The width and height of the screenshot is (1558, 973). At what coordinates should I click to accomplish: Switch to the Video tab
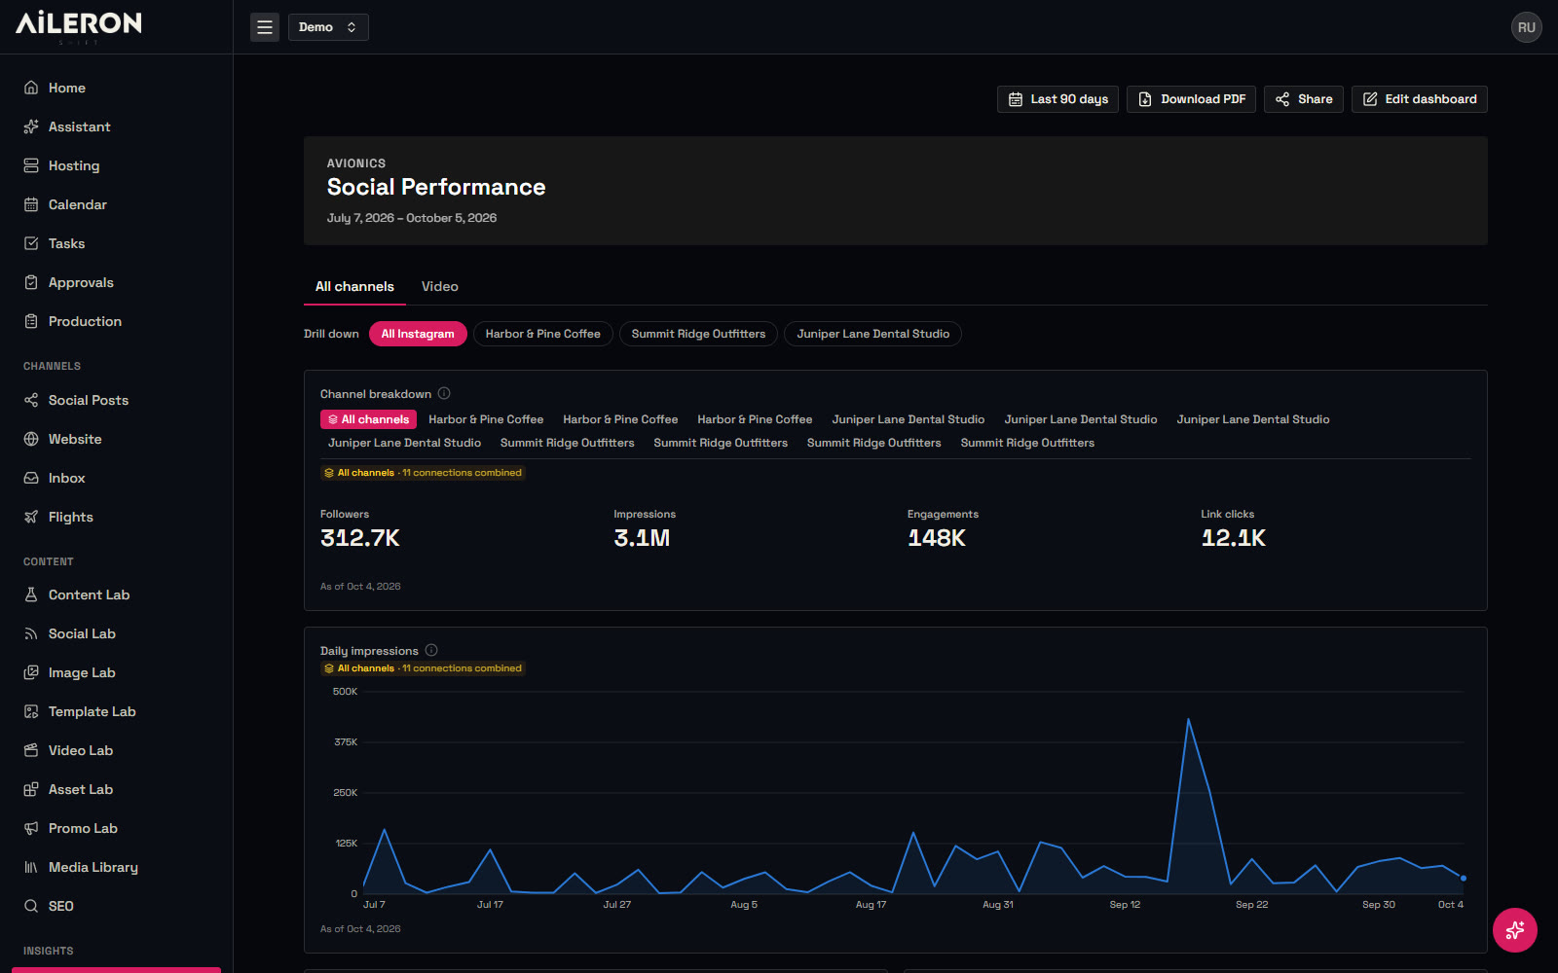click(x=440, y=286)
